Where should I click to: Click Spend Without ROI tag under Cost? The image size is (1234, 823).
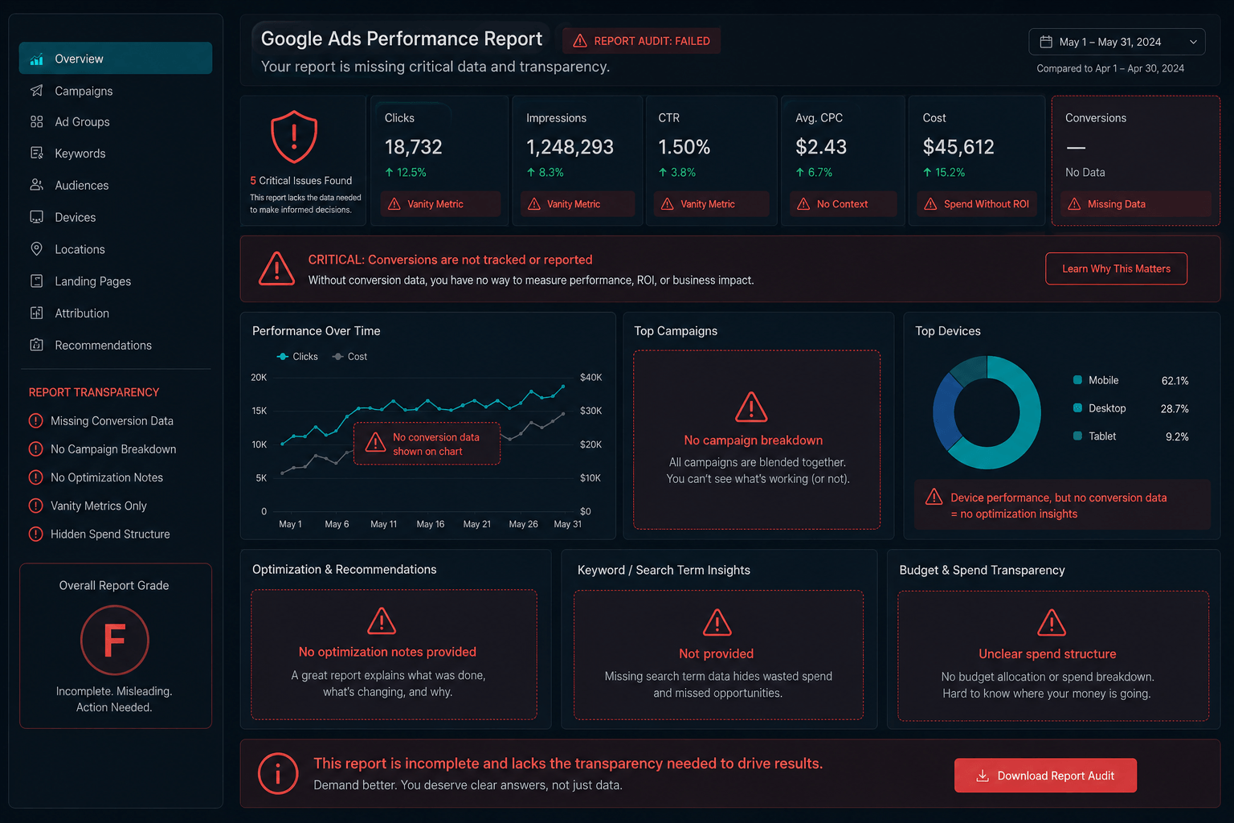[x=976, y=204]
